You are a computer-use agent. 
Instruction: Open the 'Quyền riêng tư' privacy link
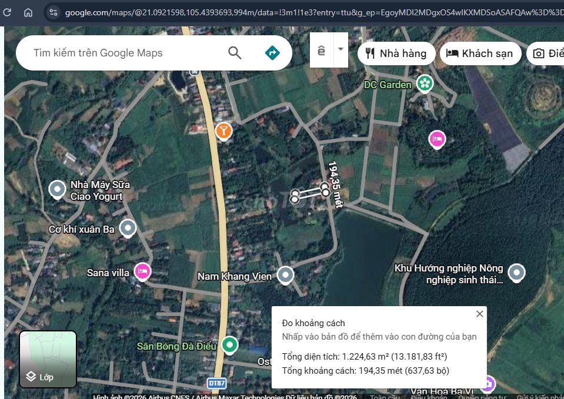(482, 397)
